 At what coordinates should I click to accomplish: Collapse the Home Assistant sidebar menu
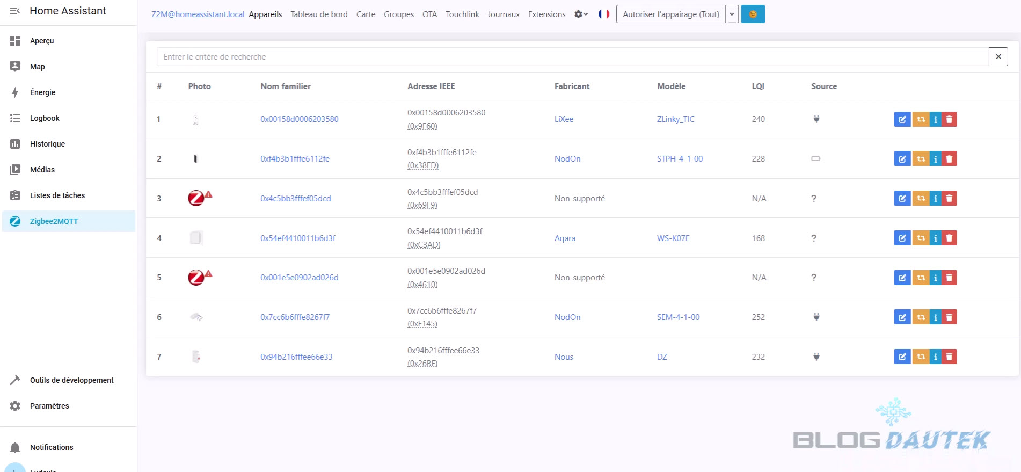tap(15, 11)
